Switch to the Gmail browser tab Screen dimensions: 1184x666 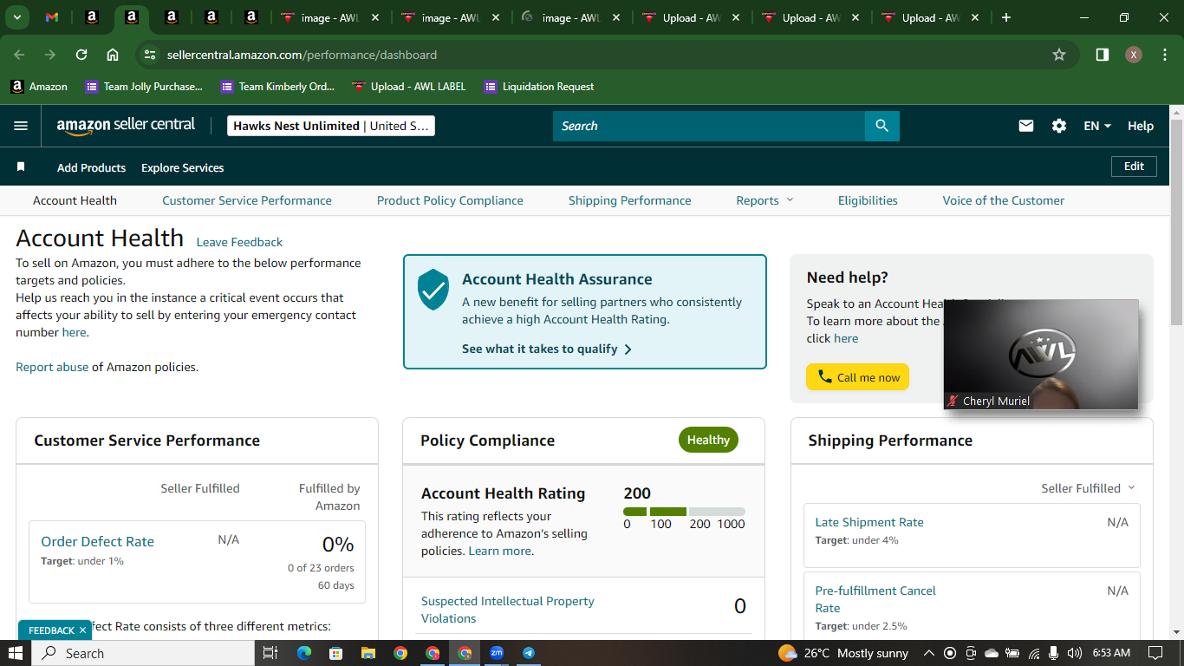[x=52, y=17]
